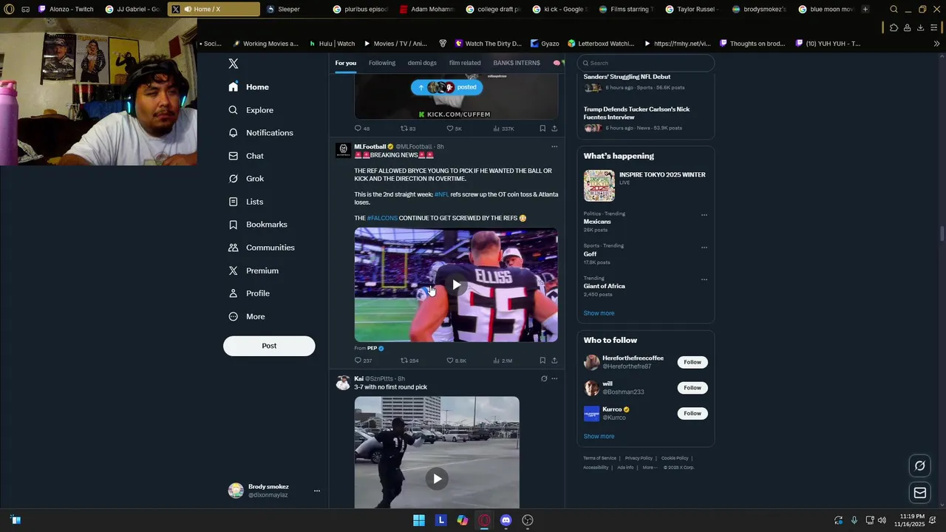Click the Grok icon on Kai's post
Screen dimensions: 946x532
pos(544,378)
